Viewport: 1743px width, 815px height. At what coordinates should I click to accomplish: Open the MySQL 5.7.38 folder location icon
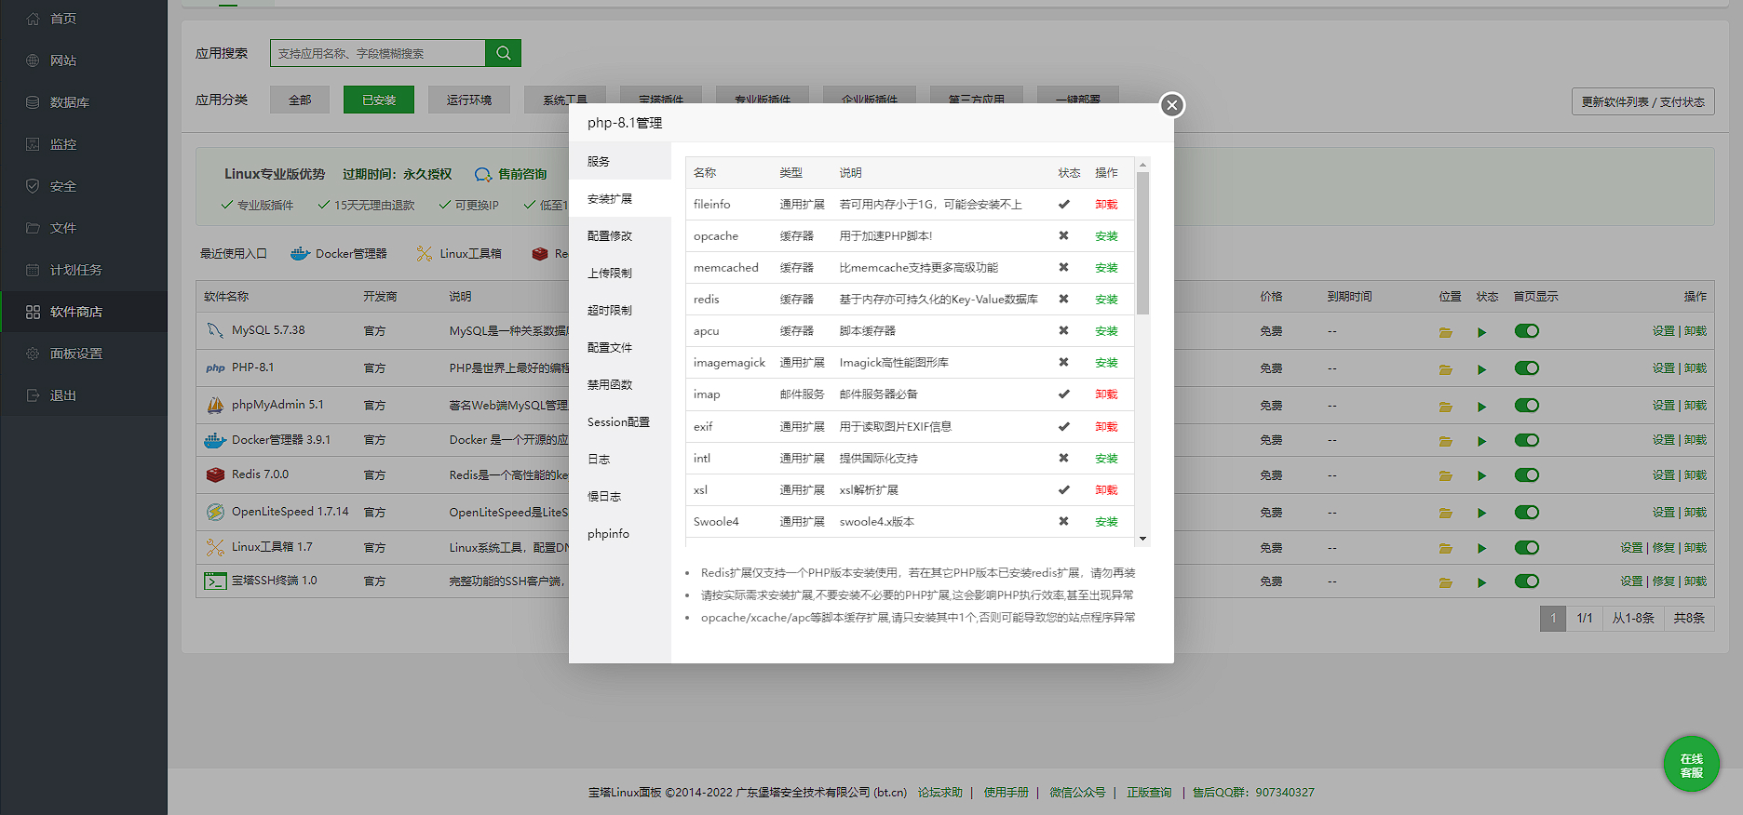(x=1445, y=332)
